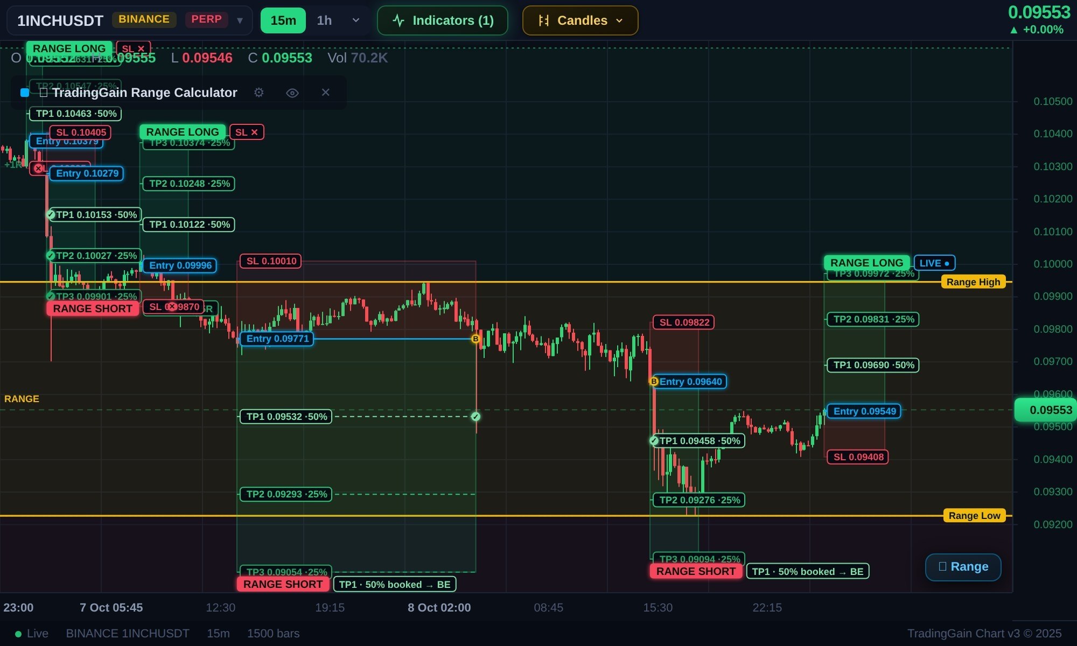Select the Entry 0.09549 label

point(864,411)
